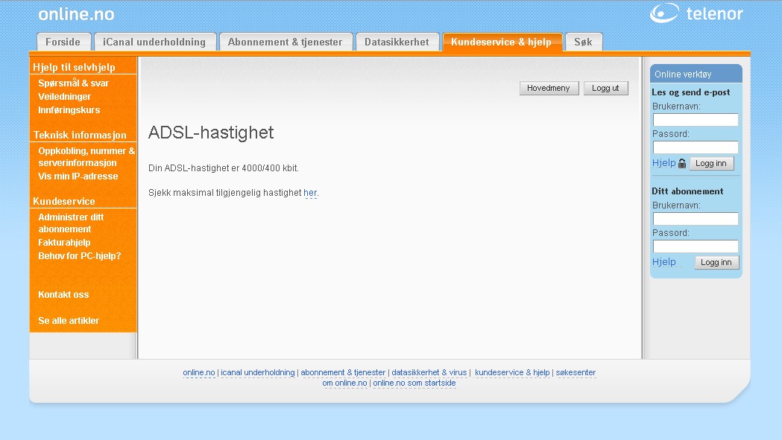
Task: Click the Logg ut button
Action: [605, 88]
